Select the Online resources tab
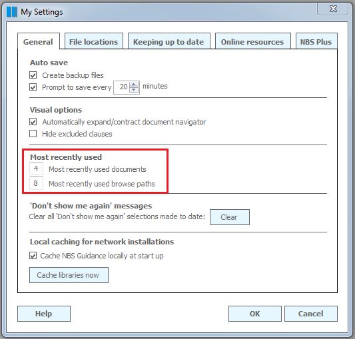Viewport: 355px width, 339px height. tap(252, 42)
